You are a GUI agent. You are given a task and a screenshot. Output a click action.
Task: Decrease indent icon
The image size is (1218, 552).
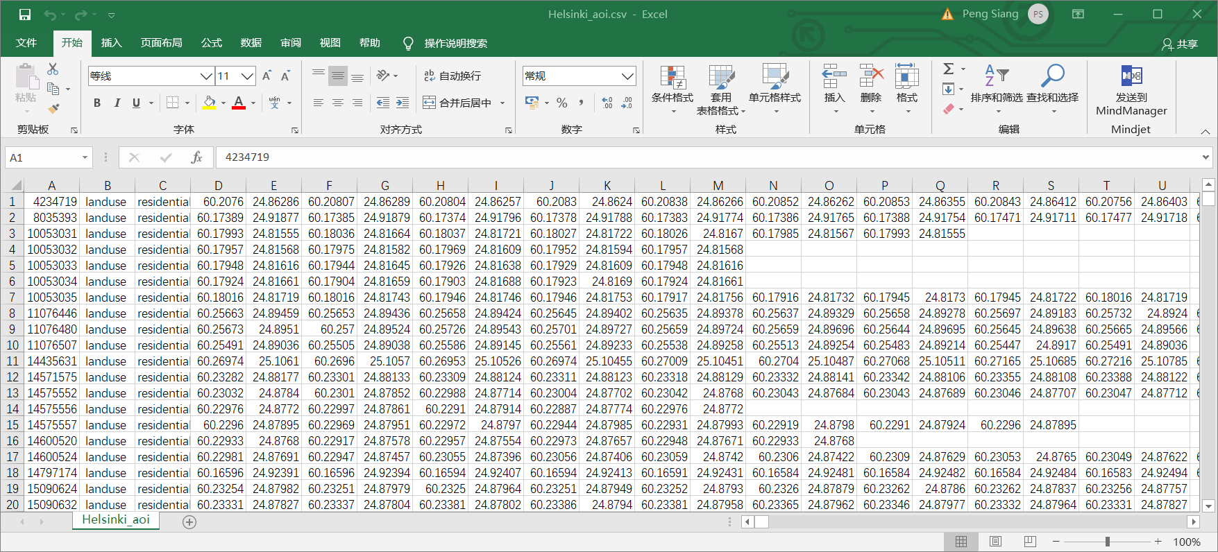(x=382, y=103)
